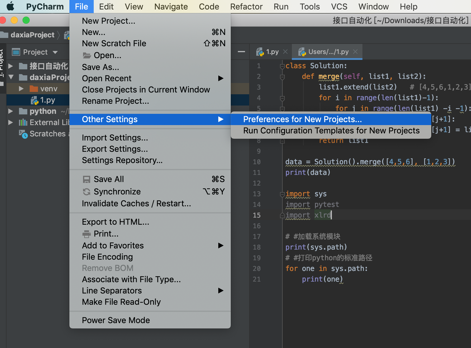Hide the Project tool window with minus icon

click(241, 52)
